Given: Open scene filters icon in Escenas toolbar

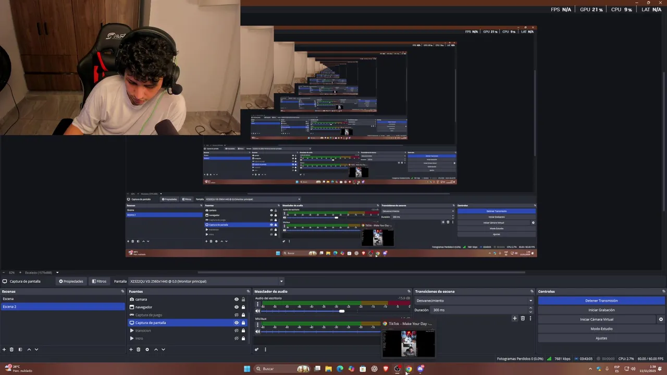Looking at the screenshot, I should 20,349.
